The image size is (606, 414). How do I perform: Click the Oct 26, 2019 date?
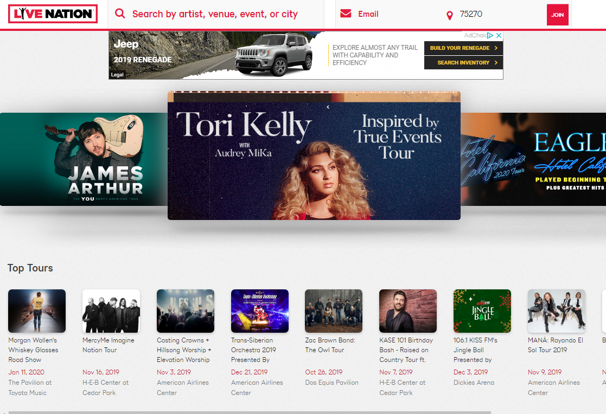pyautogui.click(x=324, y=372)
